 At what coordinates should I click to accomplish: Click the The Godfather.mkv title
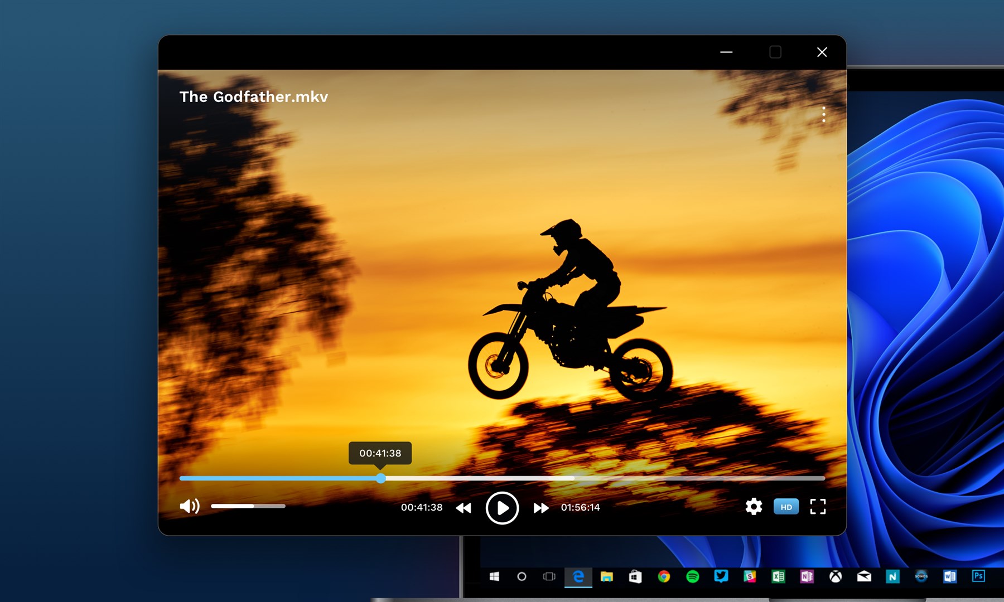click(254, 97)
